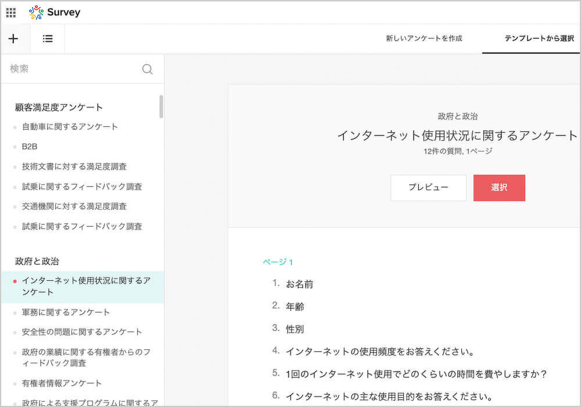Open the apps grid launcher icon
The width and height of the screenshot is (581, 407).
[x=11, y=12]
